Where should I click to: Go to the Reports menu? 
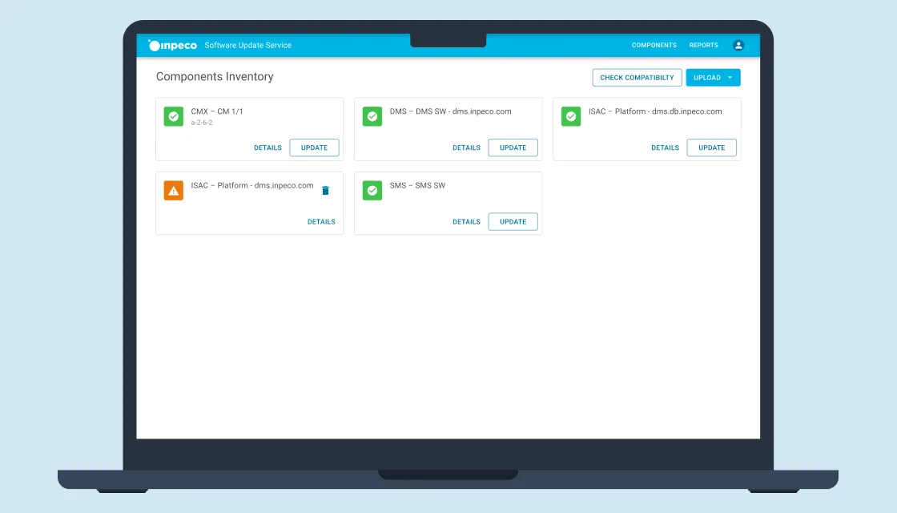704,45
